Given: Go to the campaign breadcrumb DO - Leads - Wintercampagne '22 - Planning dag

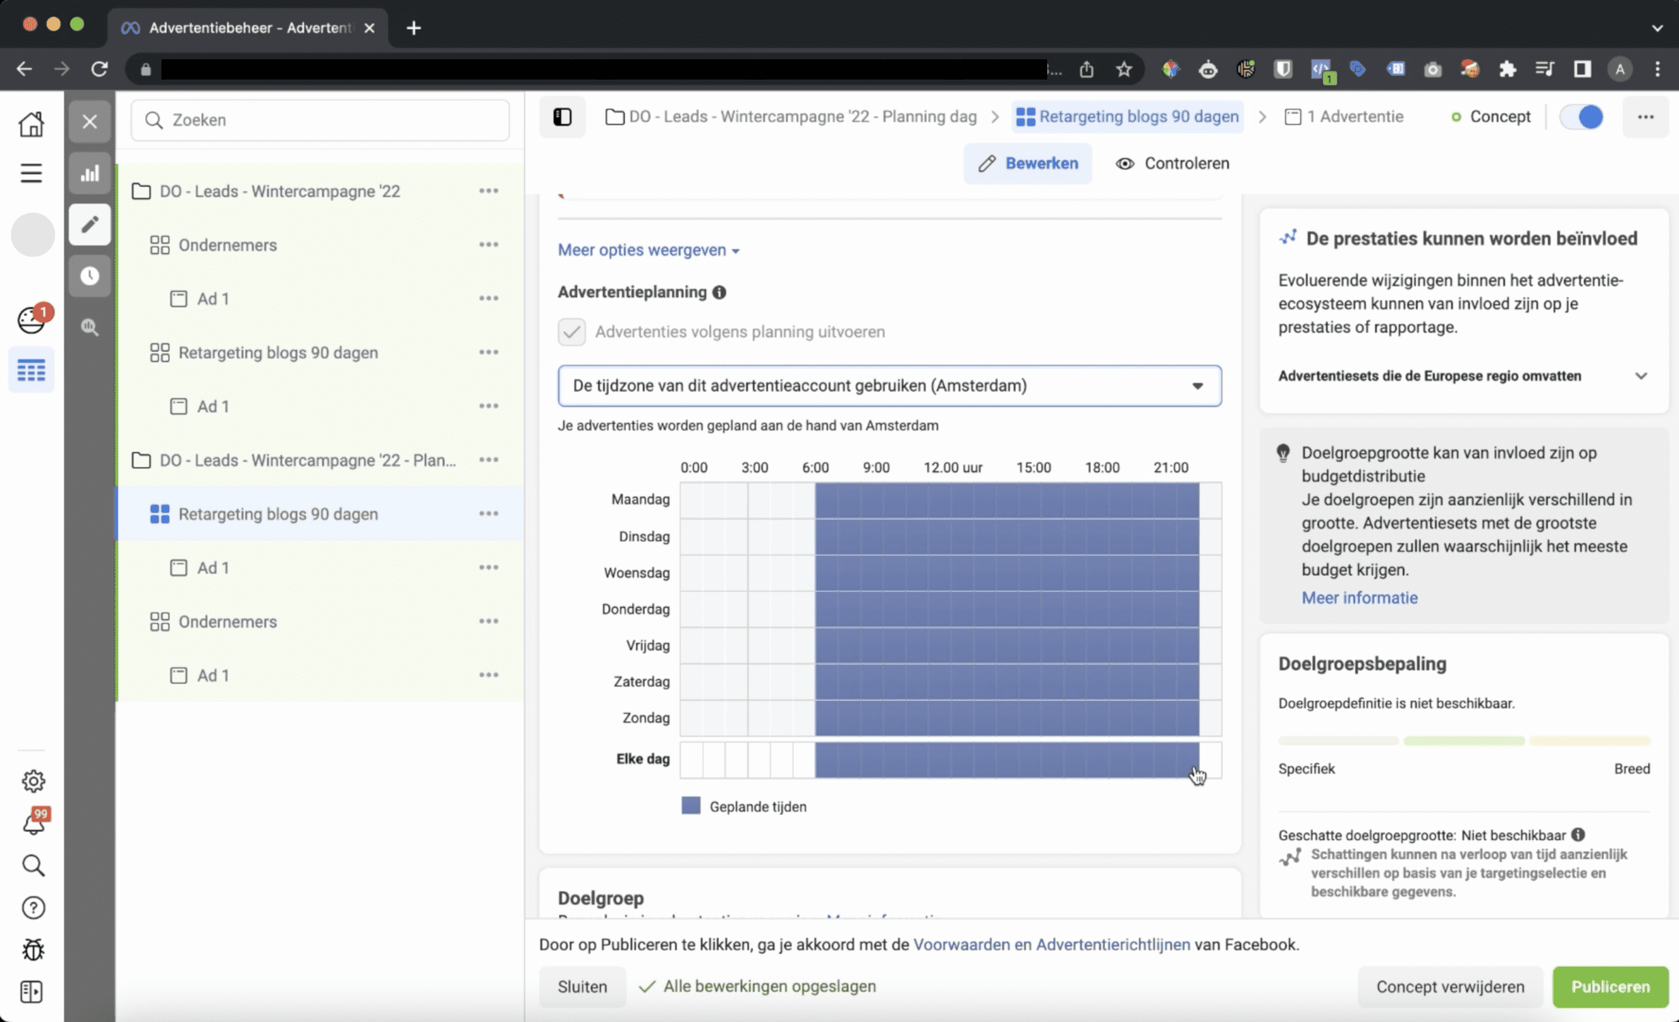Looking at the screenshot, I should (791, 117).
